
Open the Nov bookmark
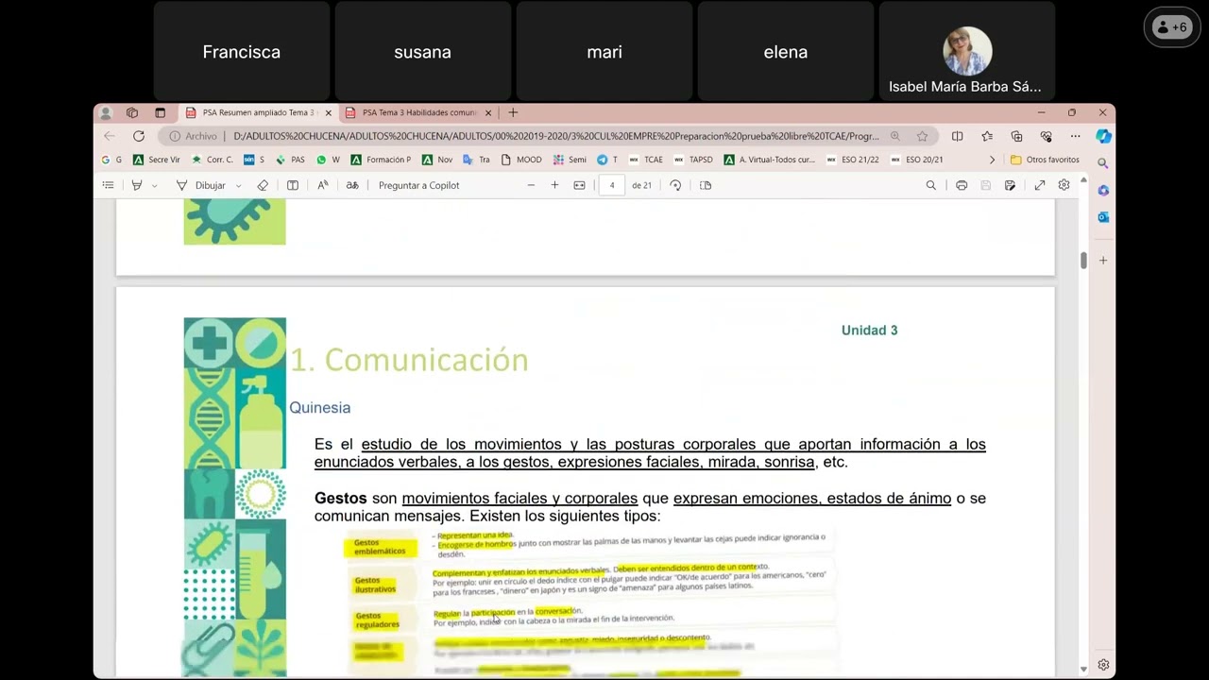pos(437,160)
